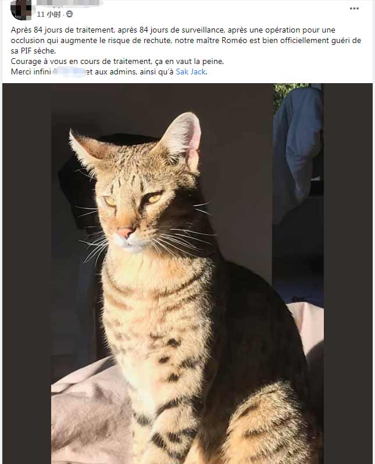Open the cat photo in the viewer
This screenshot has height=464, width=375.
point(187,273)
